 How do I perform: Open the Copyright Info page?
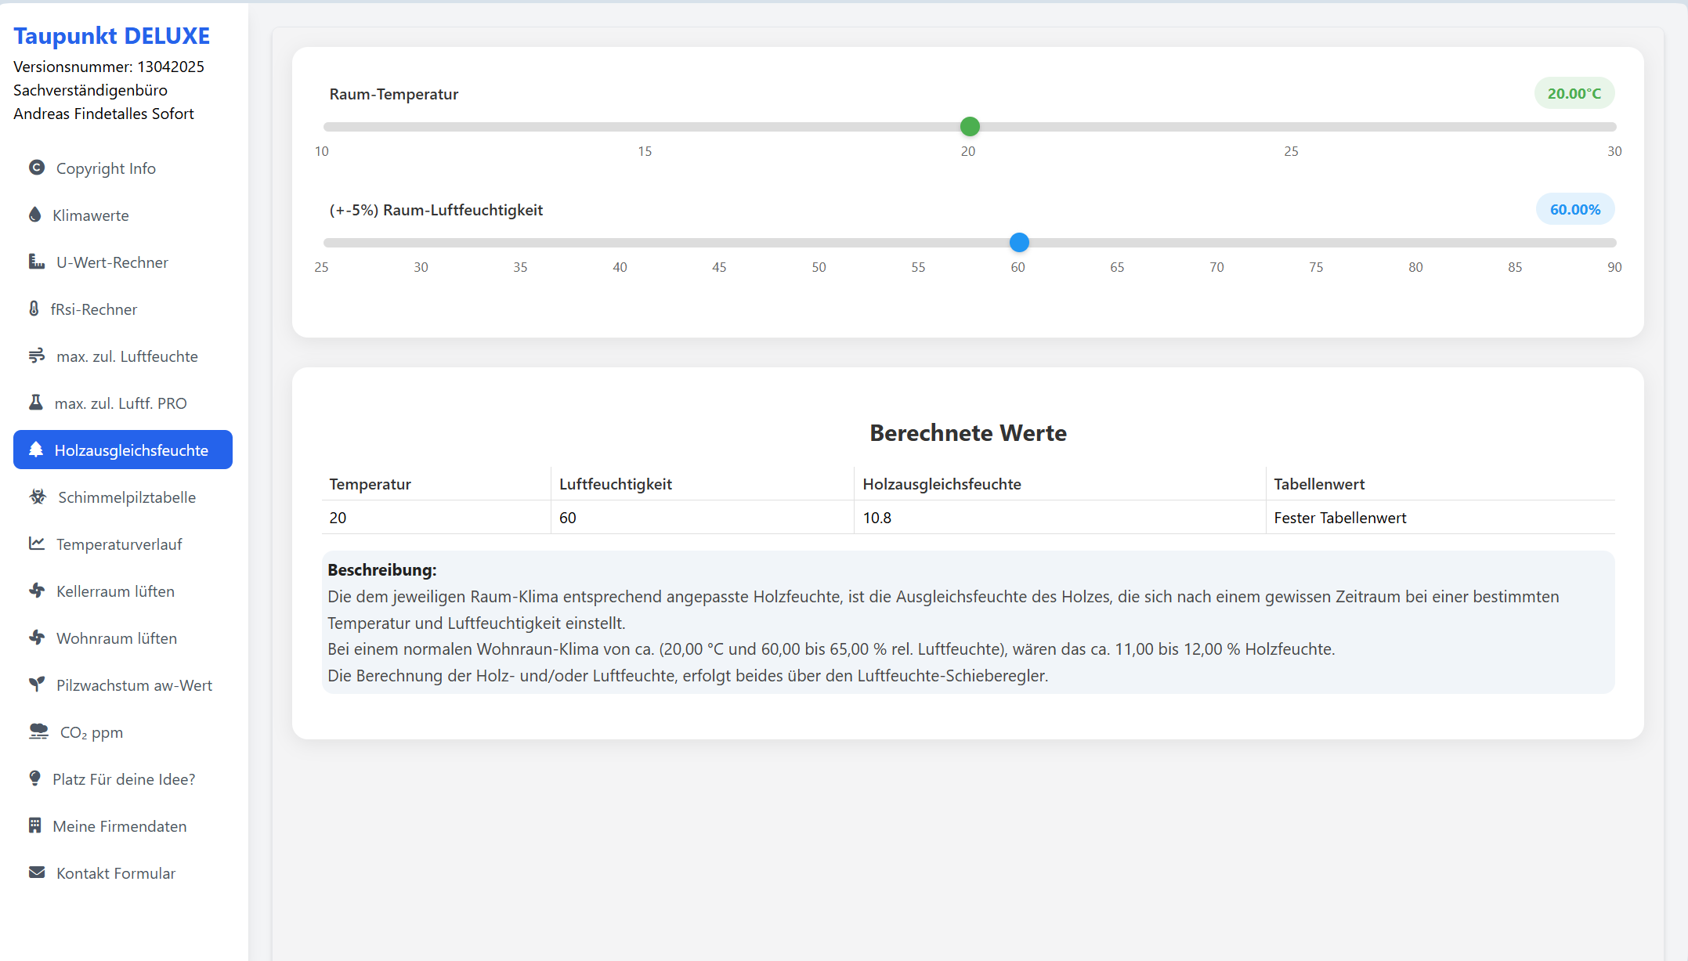click(x=123, y=168)
